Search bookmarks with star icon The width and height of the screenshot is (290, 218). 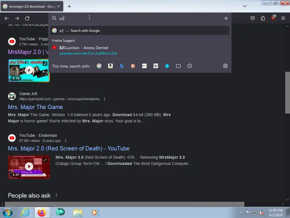167,66
